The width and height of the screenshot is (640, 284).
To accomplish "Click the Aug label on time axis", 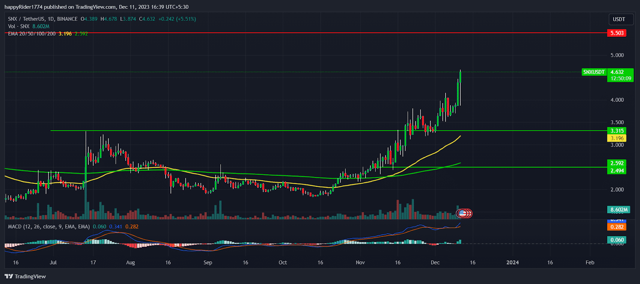I will [130, 262].
